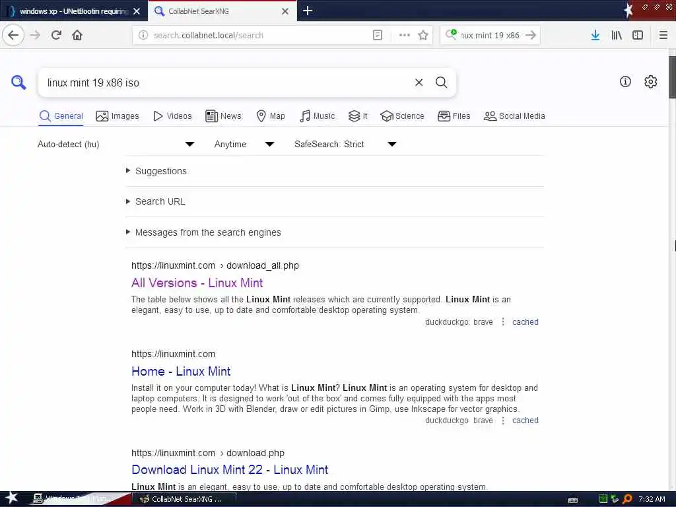The height and width of the screenshot is (507, 676).
Task: Switch to the Images category
Action: 118,116
